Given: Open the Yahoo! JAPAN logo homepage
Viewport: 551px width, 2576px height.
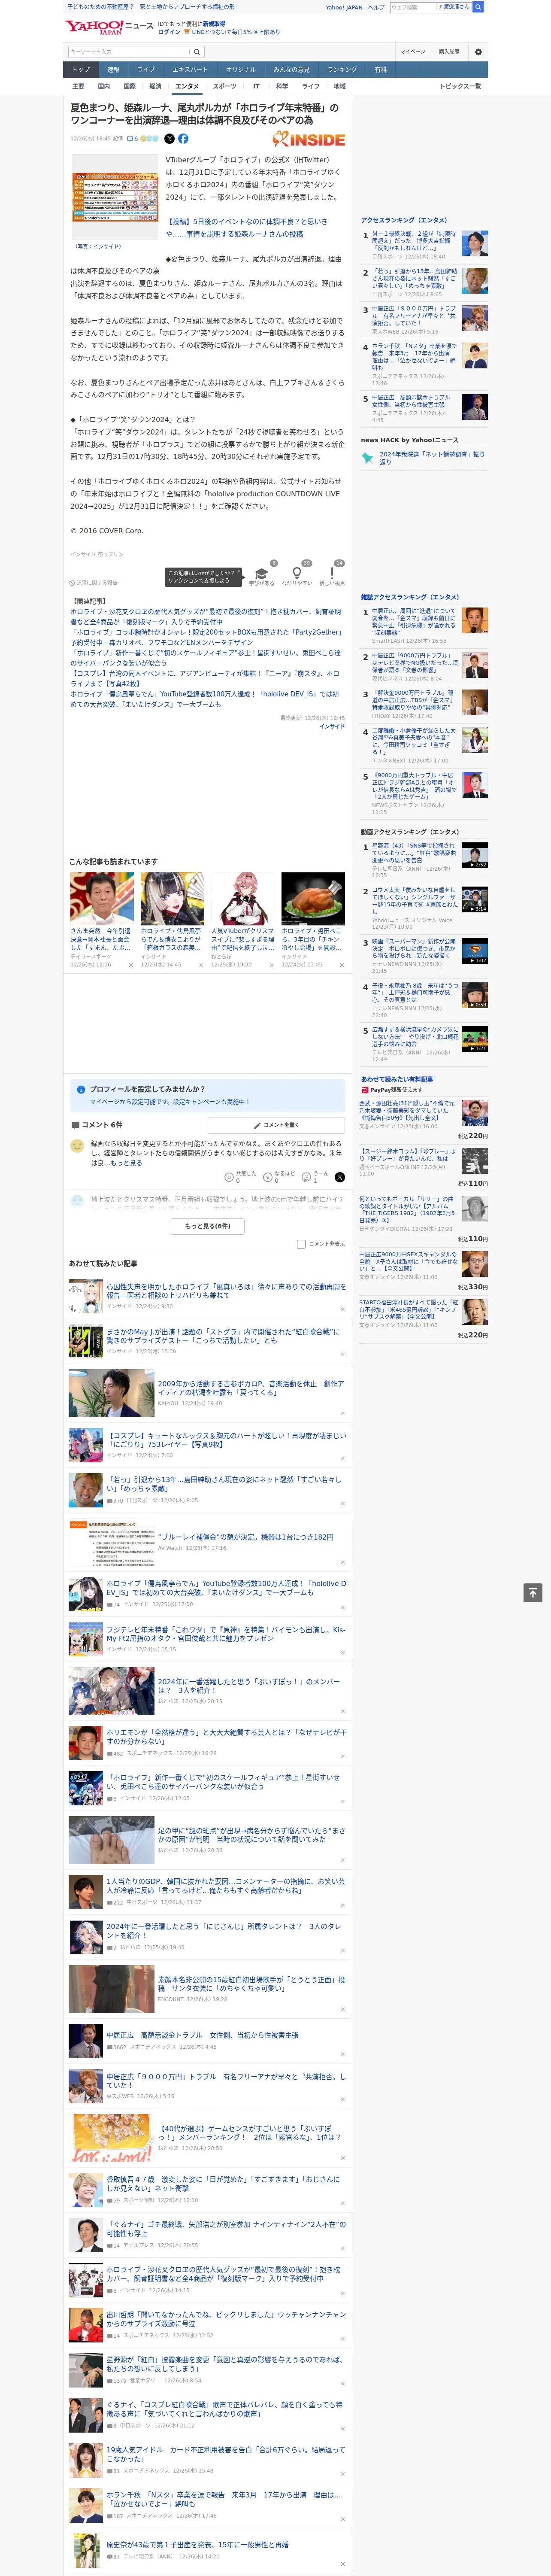Looking at the screenshot, I should coord(95,27).
